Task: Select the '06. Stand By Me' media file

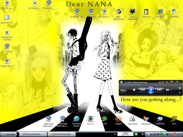Action: click(7, 49)
